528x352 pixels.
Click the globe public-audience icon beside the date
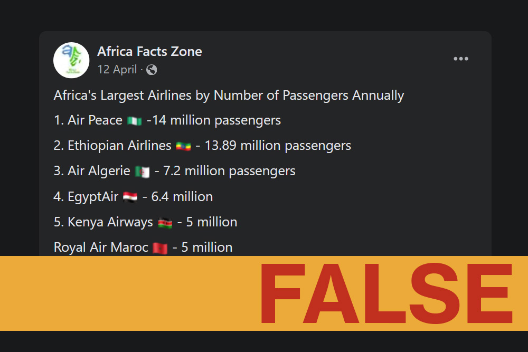[152, 70]
